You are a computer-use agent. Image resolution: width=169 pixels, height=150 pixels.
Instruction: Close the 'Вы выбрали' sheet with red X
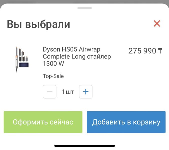pos(157,23)
